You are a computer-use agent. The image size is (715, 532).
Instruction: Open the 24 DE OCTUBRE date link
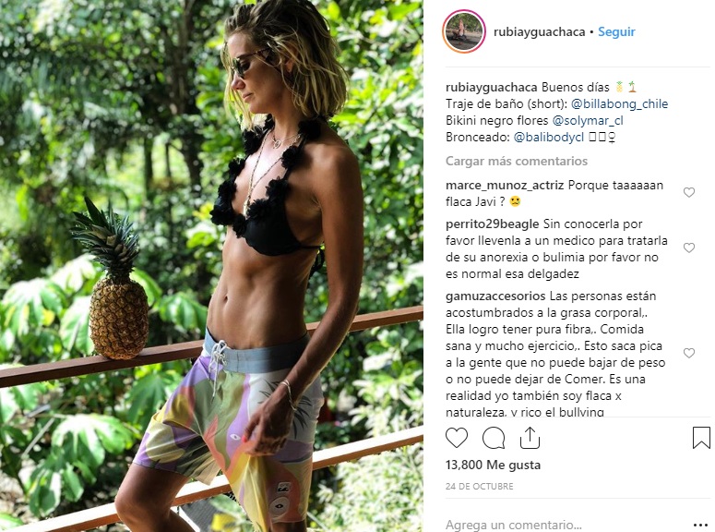point(479,487)
